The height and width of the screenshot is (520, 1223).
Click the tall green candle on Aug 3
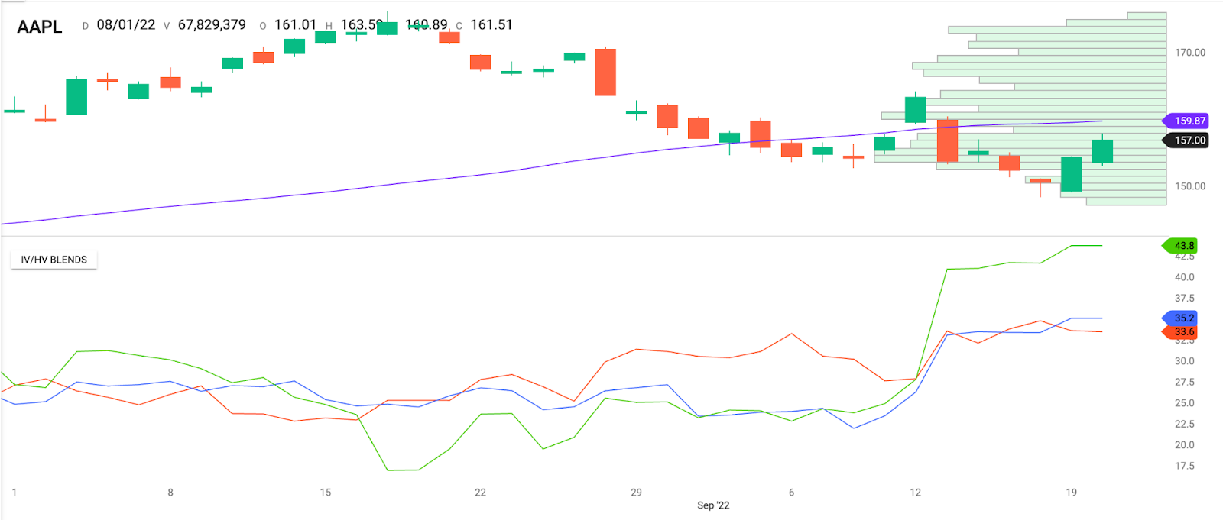[76, 96]
